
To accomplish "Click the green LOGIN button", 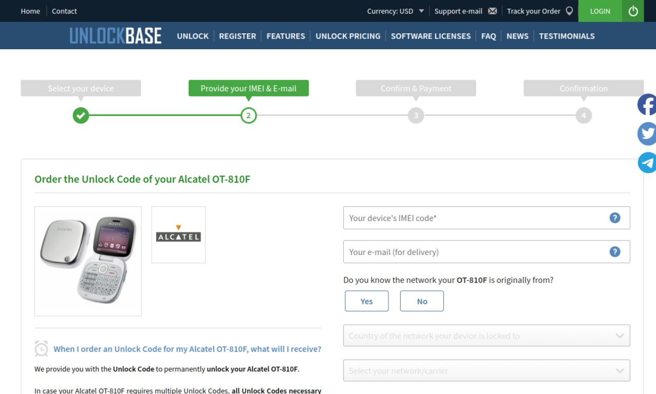I will [x=600, y=11].
